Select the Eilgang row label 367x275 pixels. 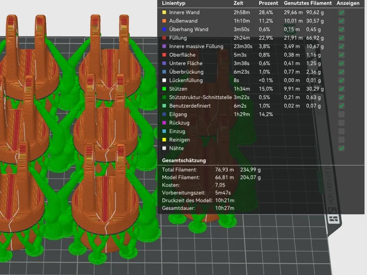pyautogui.click(x=178, y=114)
